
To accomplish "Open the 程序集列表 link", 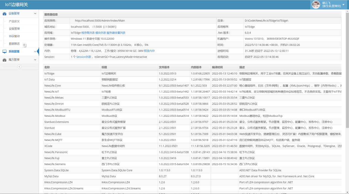I will point(88,33).
